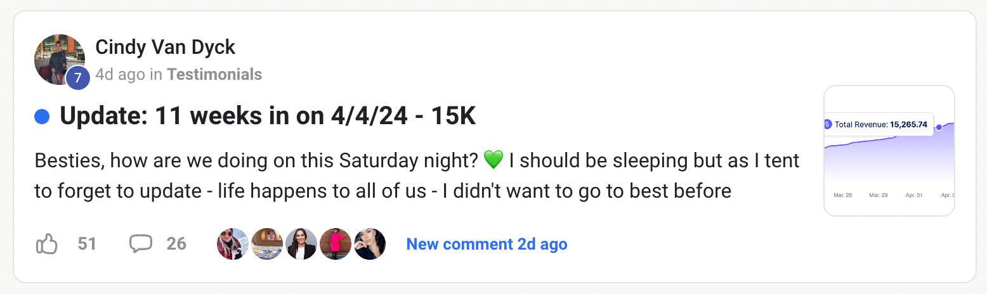Click the post preview text starting with Besties

[416, 176]
